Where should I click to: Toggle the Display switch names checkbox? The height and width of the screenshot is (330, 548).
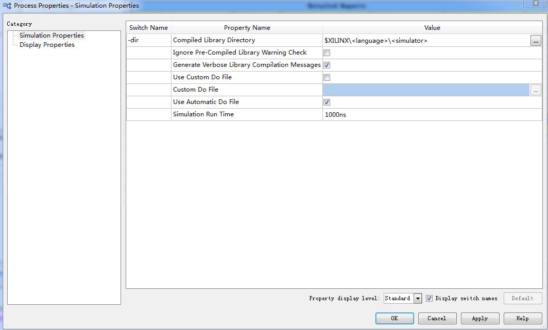(429, 298)
